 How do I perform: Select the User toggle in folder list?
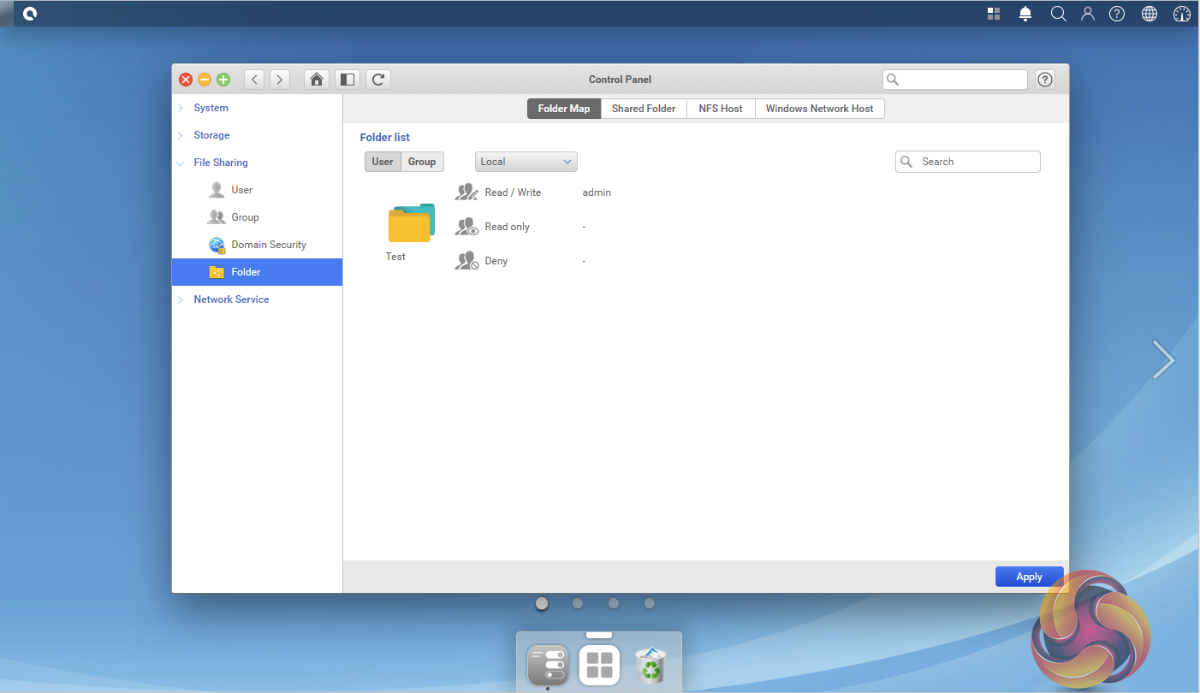coord(383,162)
